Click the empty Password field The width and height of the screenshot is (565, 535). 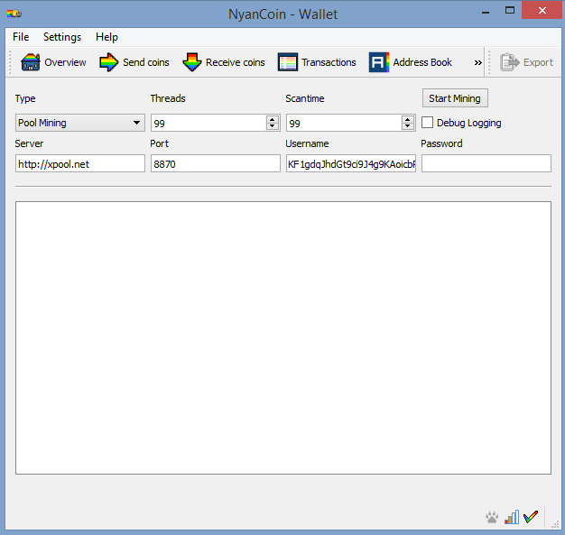[486, 163]
